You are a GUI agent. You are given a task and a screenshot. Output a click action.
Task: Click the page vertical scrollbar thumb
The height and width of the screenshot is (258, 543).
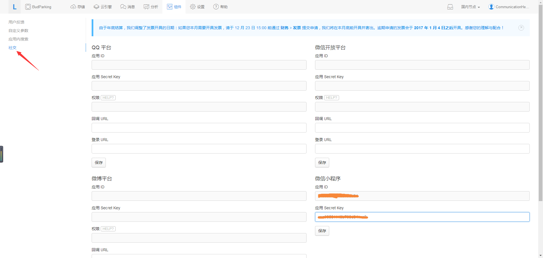click(540, 103)
